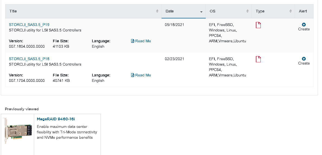Select the 02/23/2021 date cell
Image resolution: width=322 pixels, height=155 pixels.
(174, 59)
